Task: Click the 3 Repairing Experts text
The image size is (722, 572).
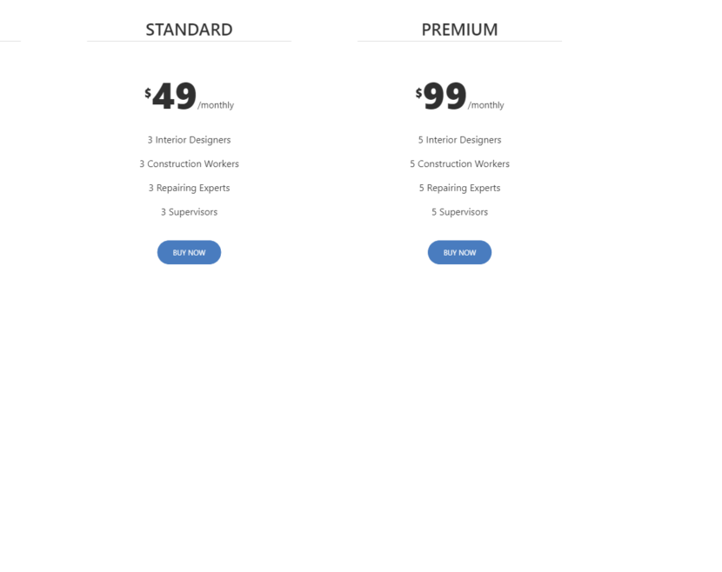Action: pos(189,188)
